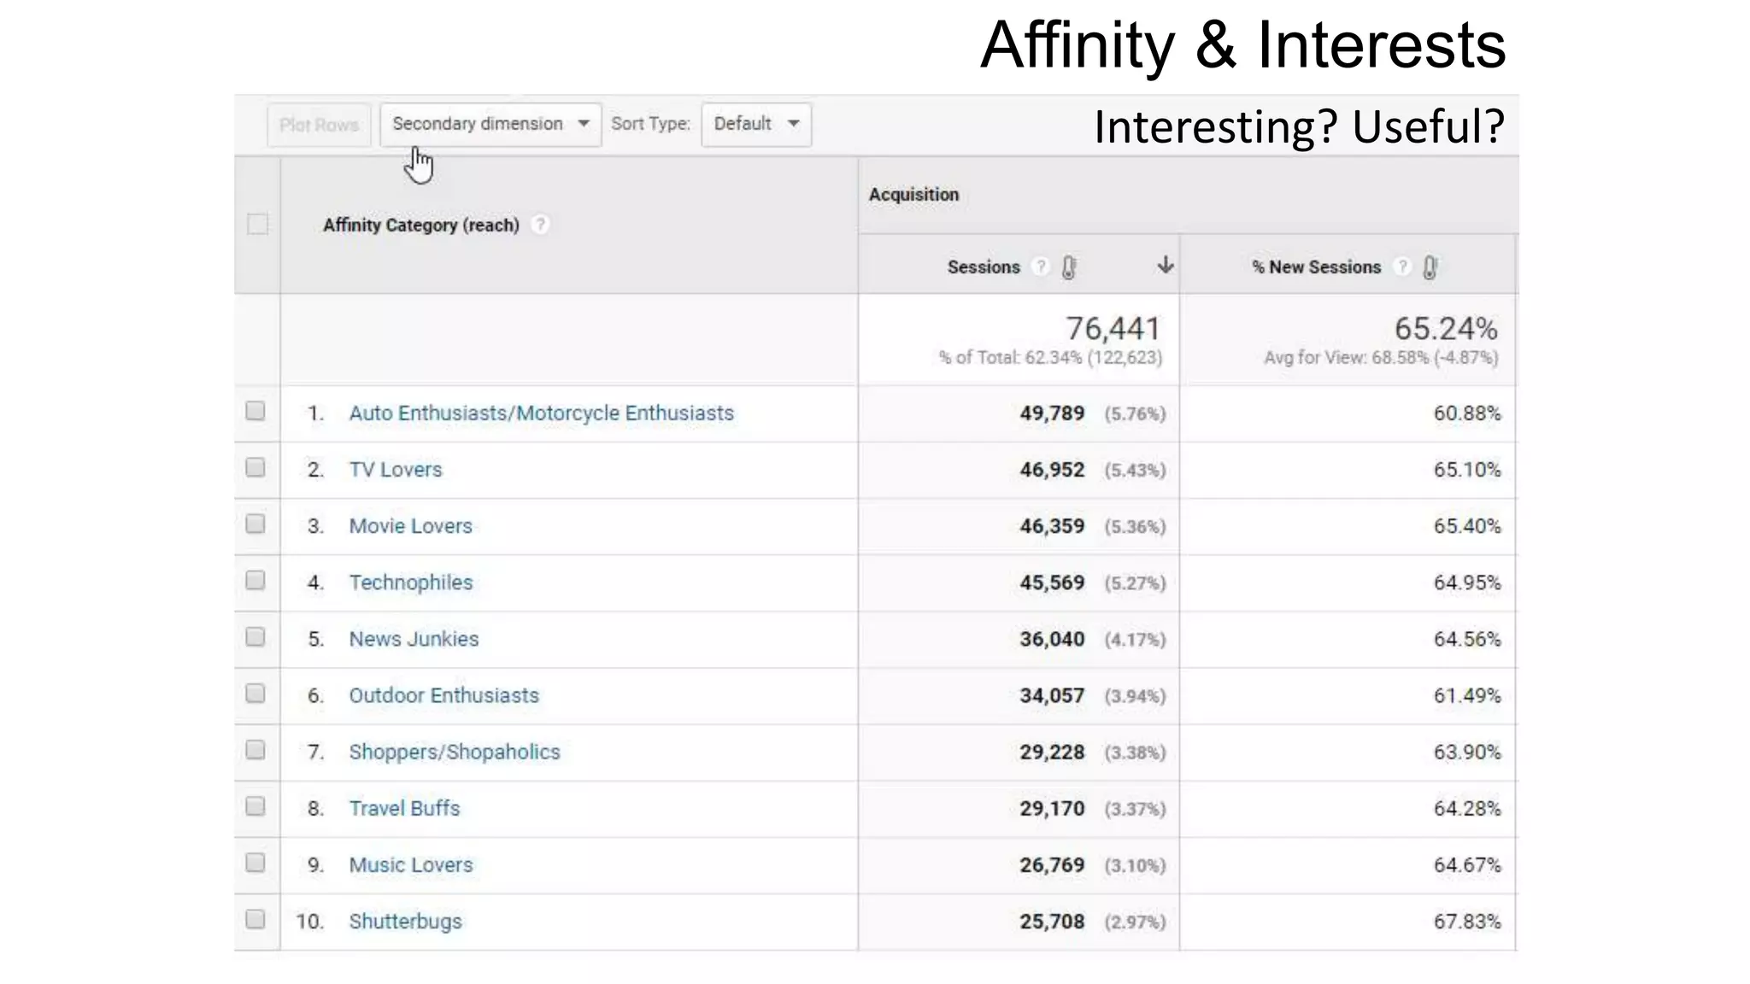Click new sessions value 65.10%
The height and width of the screenshot is (984, 1750).
[1467, 470]
